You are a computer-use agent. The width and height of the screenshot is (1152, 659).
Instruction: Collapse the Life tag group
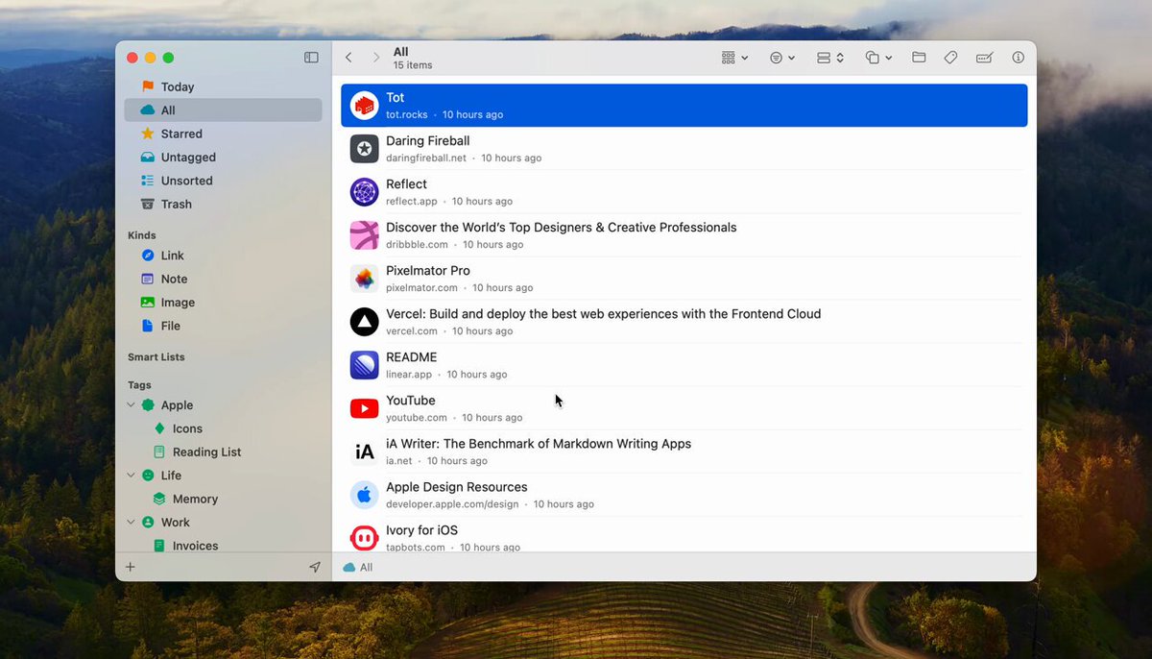tap(131, 476)
